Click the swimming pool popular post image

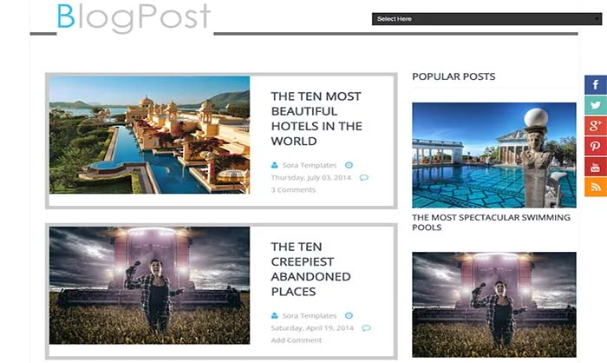point(494,155)
